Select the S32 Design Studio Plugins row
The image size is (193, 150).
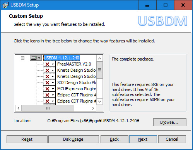pyautogui.click(x=77, y=83)
